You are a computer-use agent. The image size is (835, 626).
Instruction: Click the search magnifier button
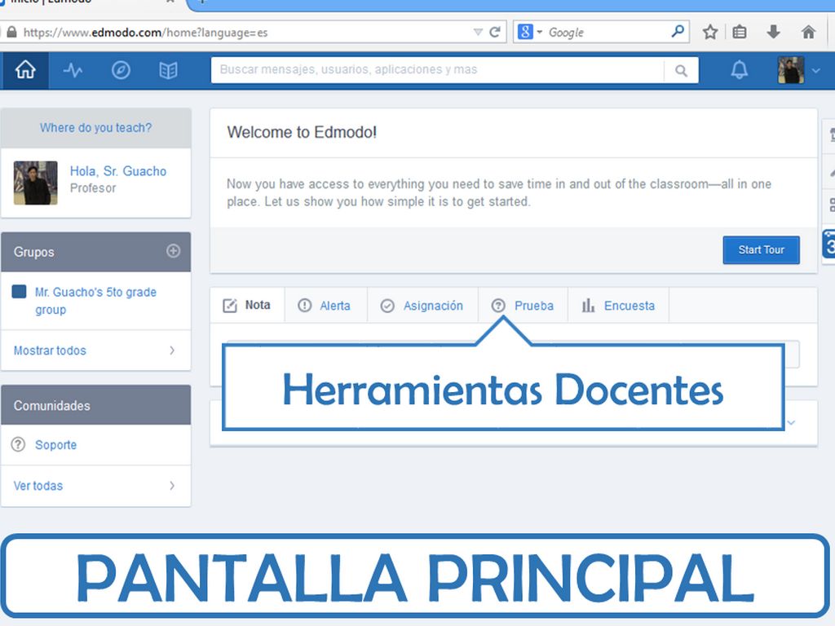coord(681,71)
